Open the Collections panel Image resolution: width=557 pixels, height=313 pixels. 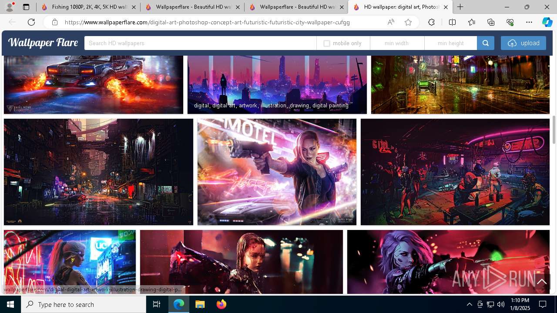[491, 22]
